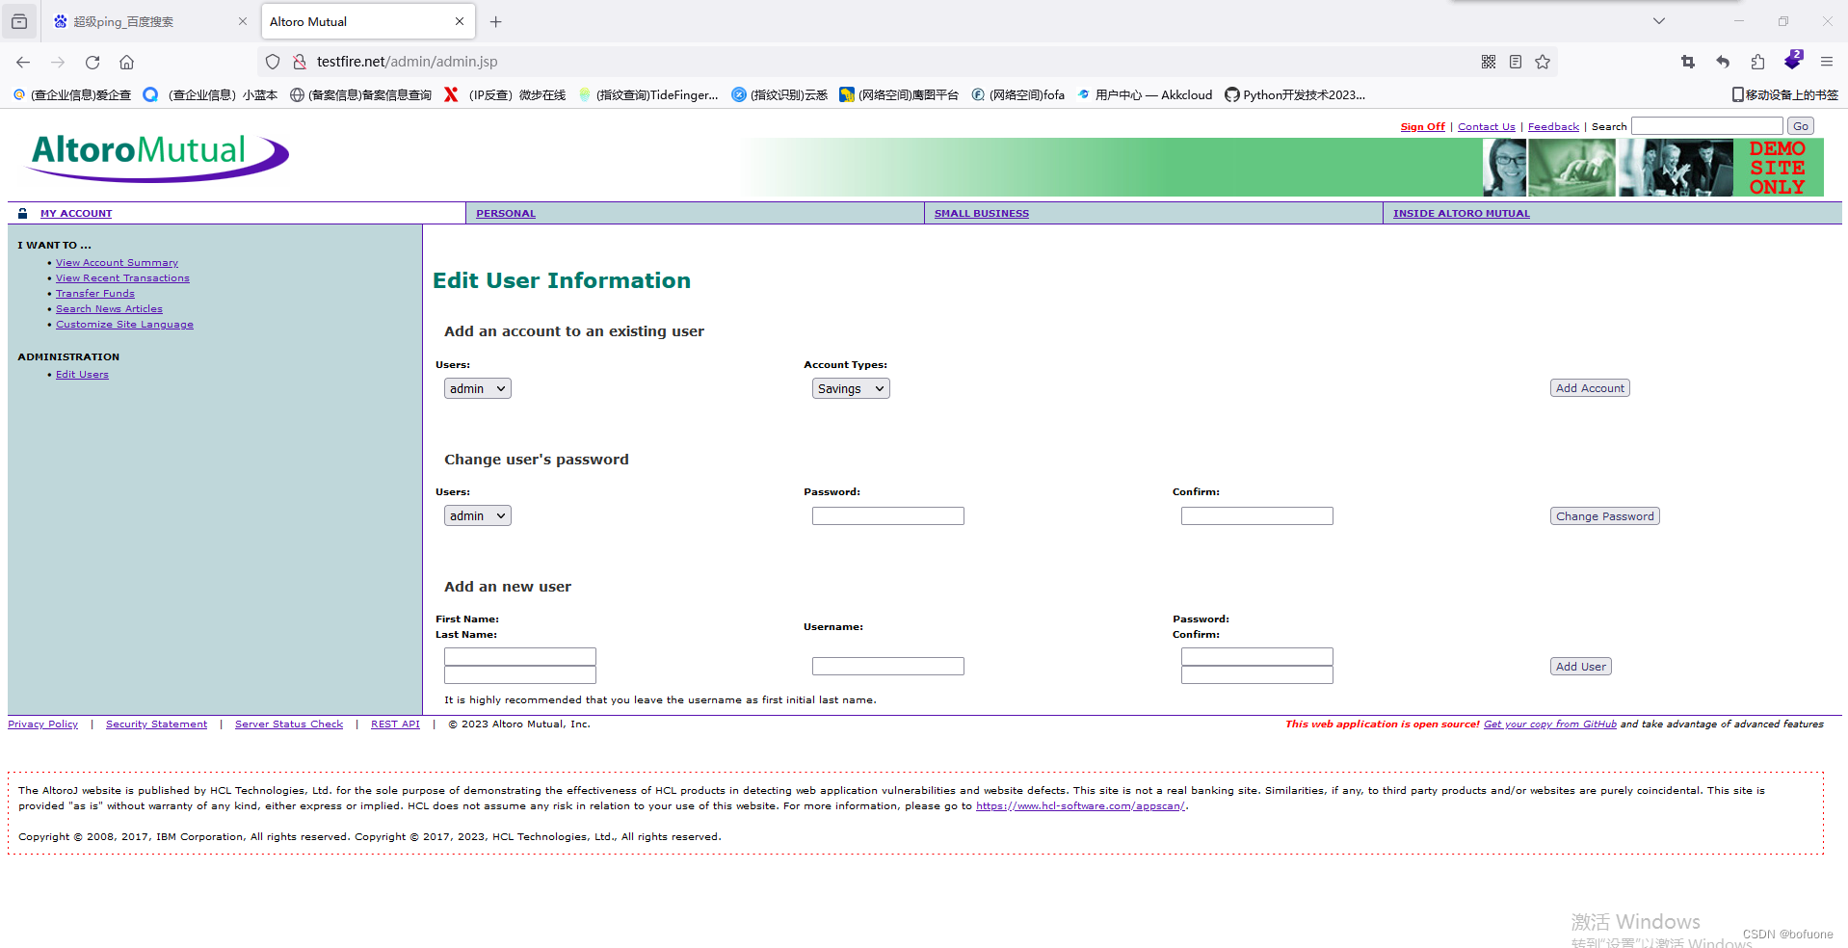Expand Users dropdown in Add account section

477,388
